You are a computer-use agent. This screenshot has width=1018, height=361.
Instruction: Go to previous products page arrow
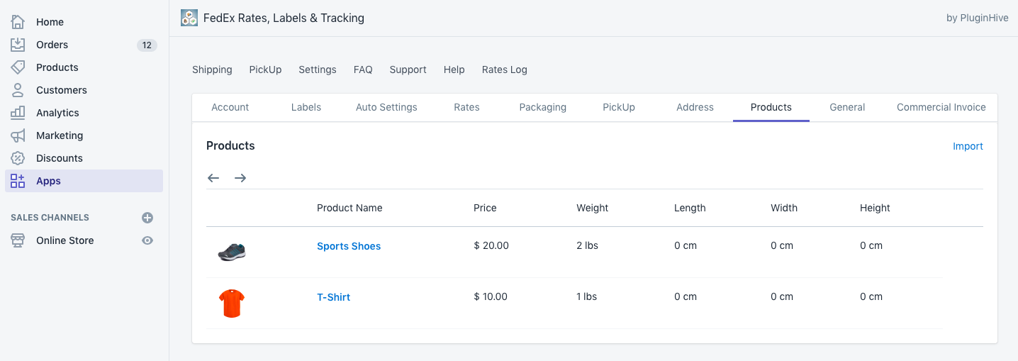coord(213,178)
